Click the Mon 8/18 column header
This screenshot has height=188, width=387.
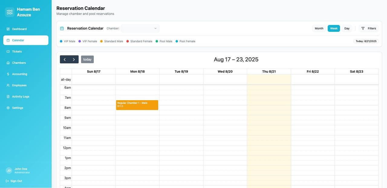[x=138, y=72]
